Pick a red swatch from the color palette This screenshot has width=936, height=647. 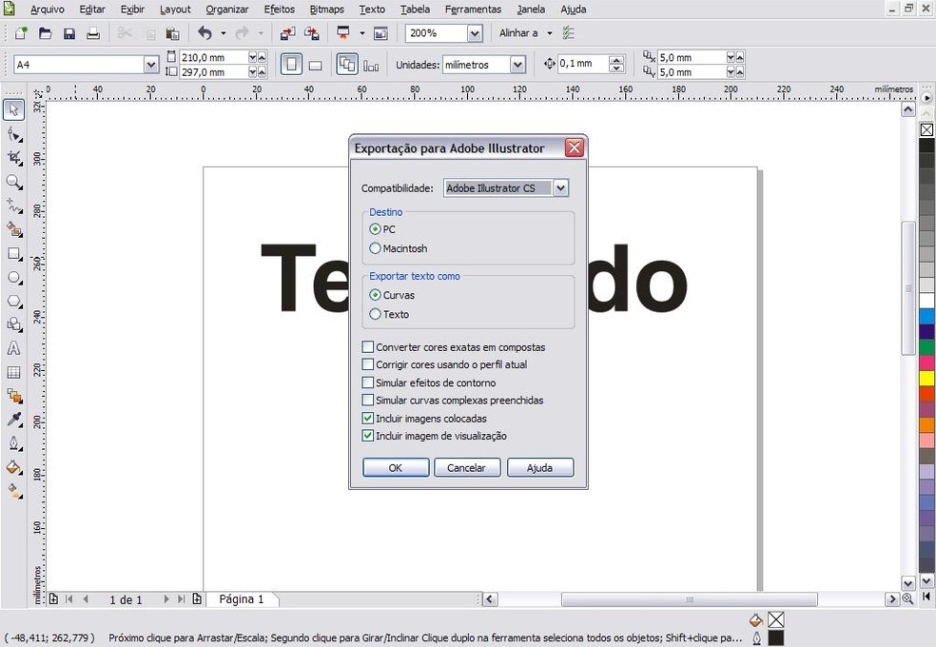click(x=925, y=395)
